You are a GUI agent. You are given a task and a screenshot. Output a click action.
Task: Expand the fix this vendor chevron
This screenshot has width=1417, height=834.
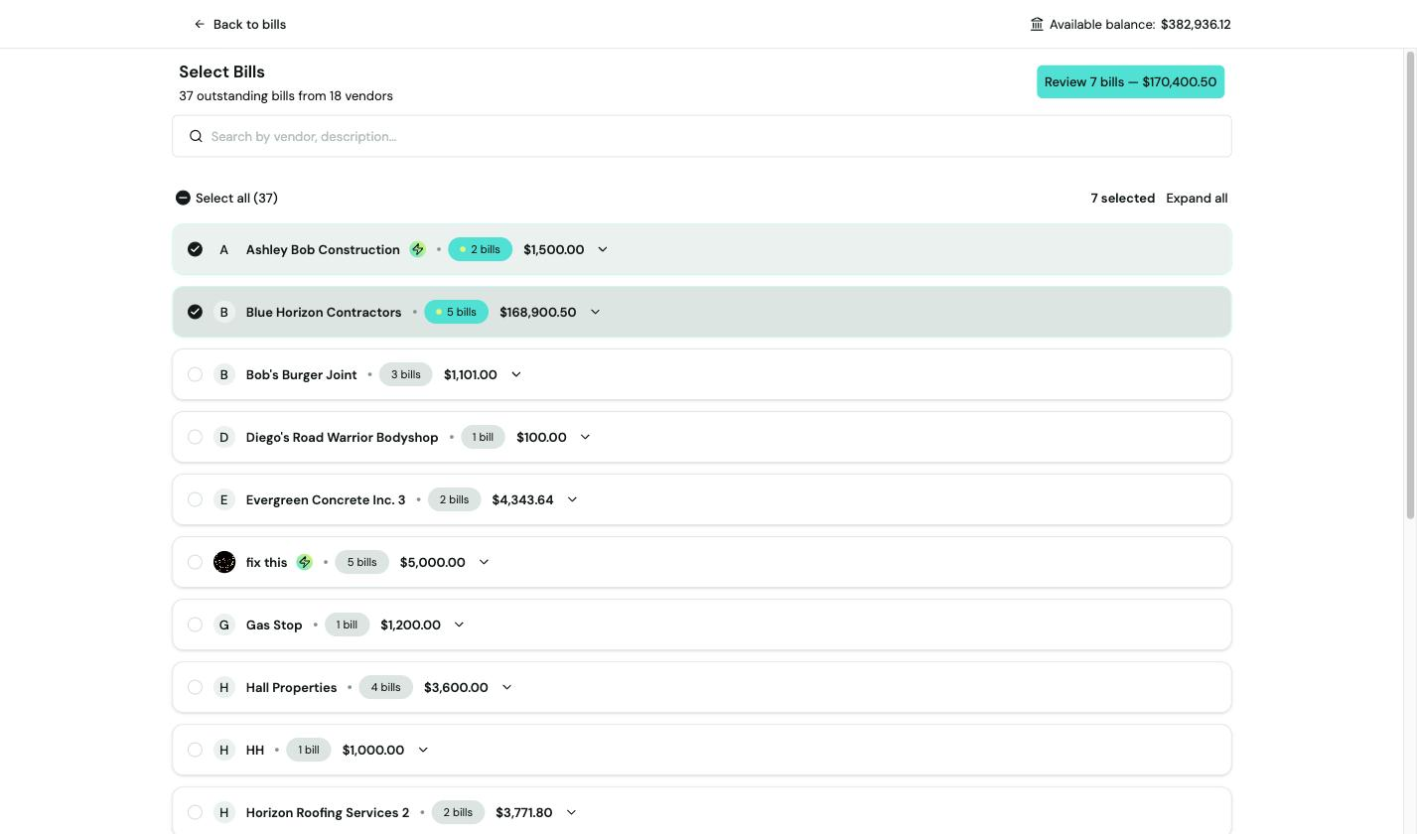pyautogui.click(x=484, y=562)
